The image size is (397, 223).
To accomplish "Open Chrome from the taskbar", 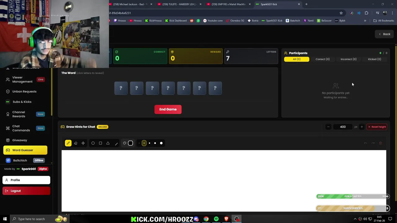I will pyautogui.click(x=206, y=219).
